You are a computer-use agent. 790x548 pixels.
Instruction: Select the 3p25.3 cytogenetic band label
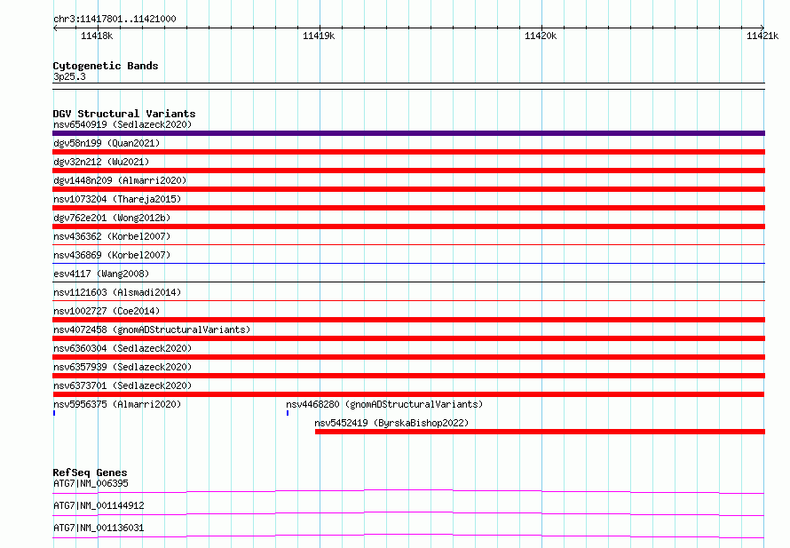point(69,76)
